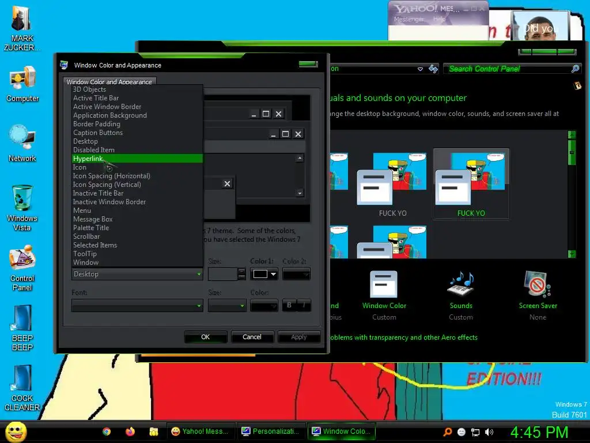Click the Color 1 swatch

(x=260, y=274)
